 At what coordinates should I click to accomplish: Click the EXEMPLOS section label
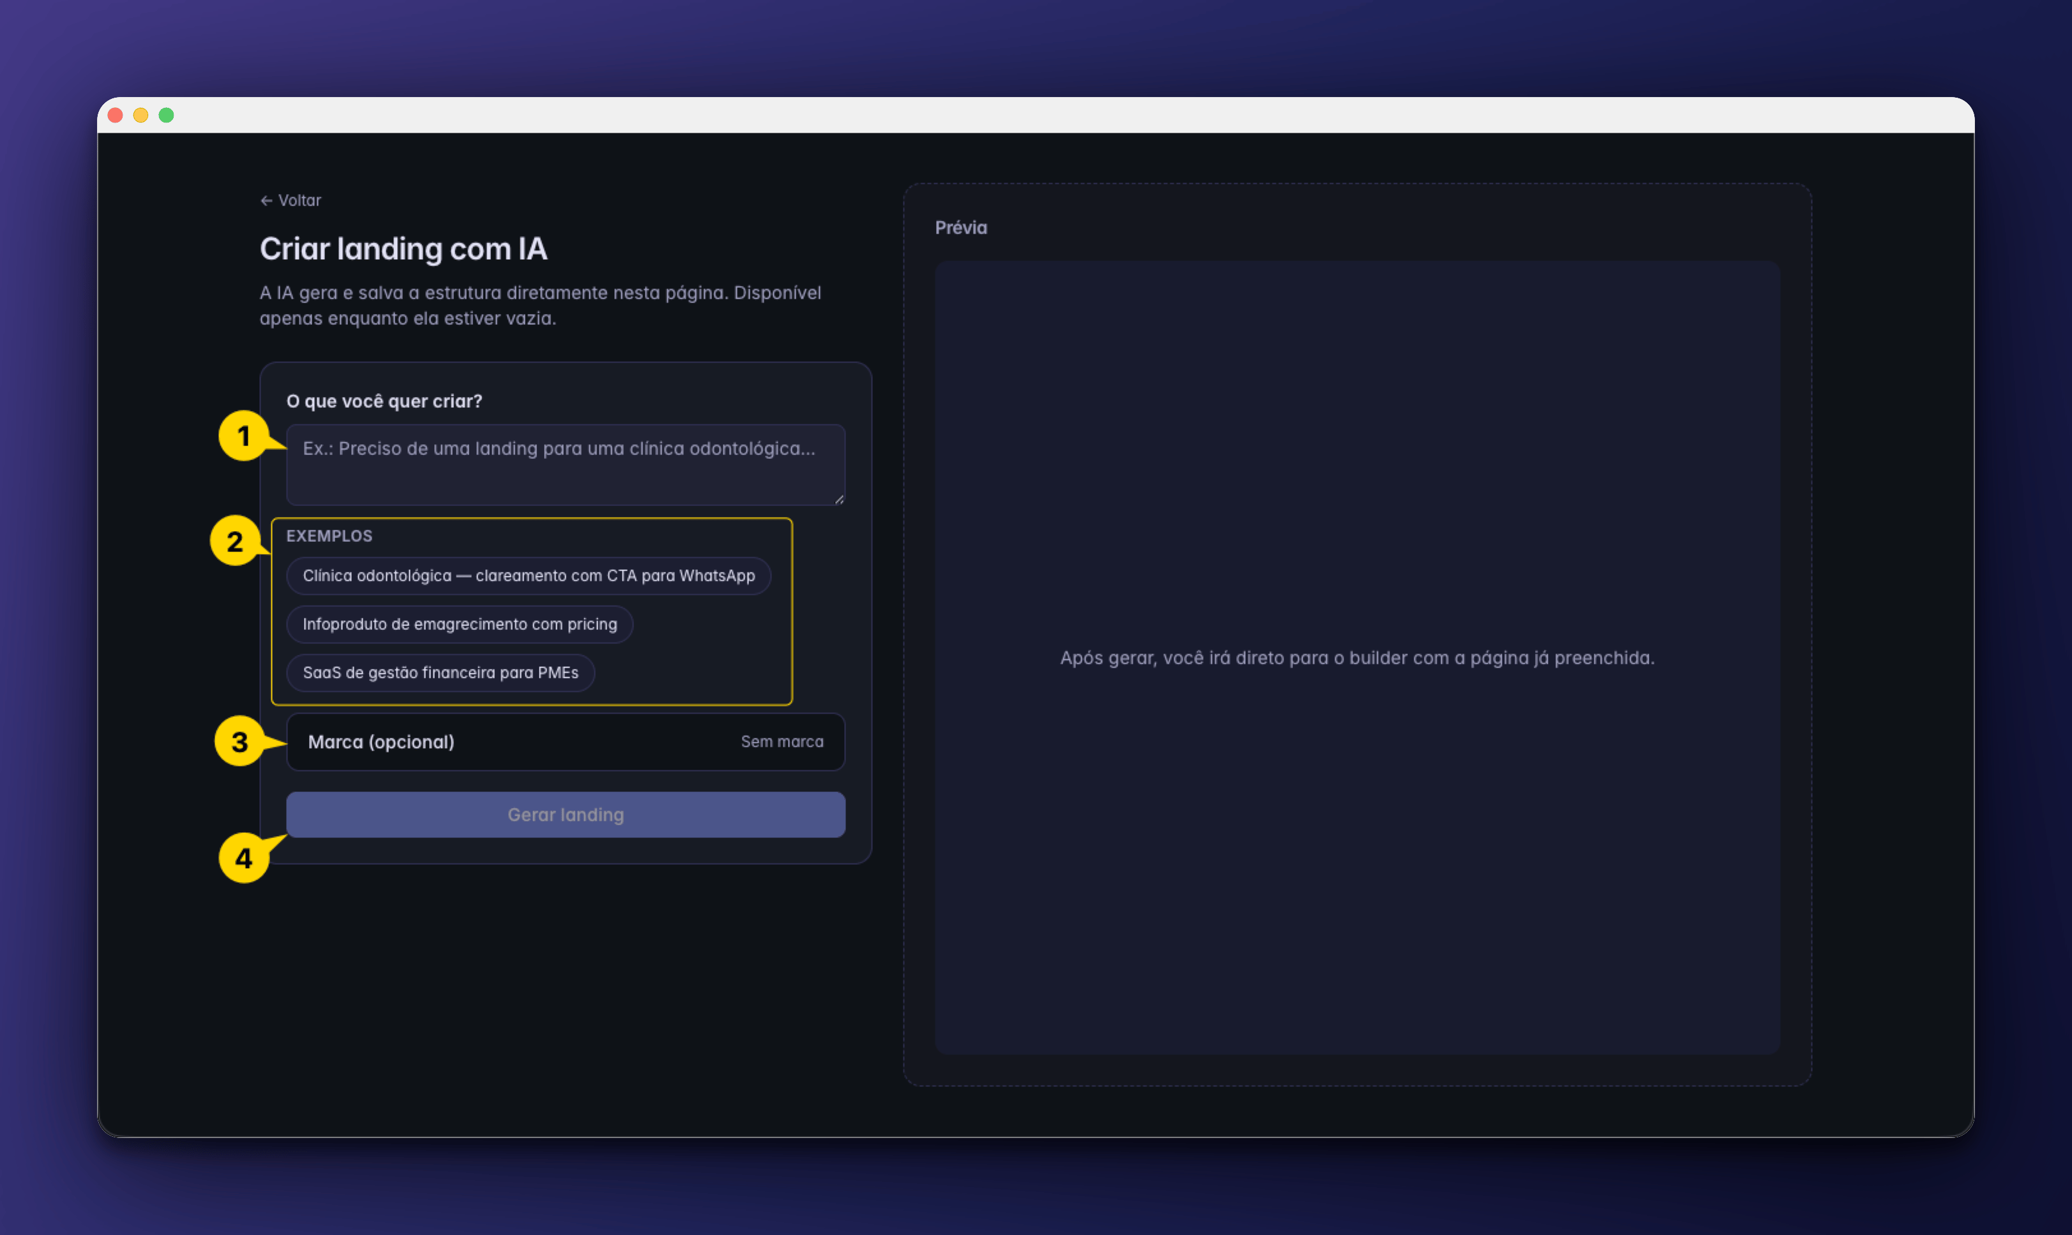[329, 536]
